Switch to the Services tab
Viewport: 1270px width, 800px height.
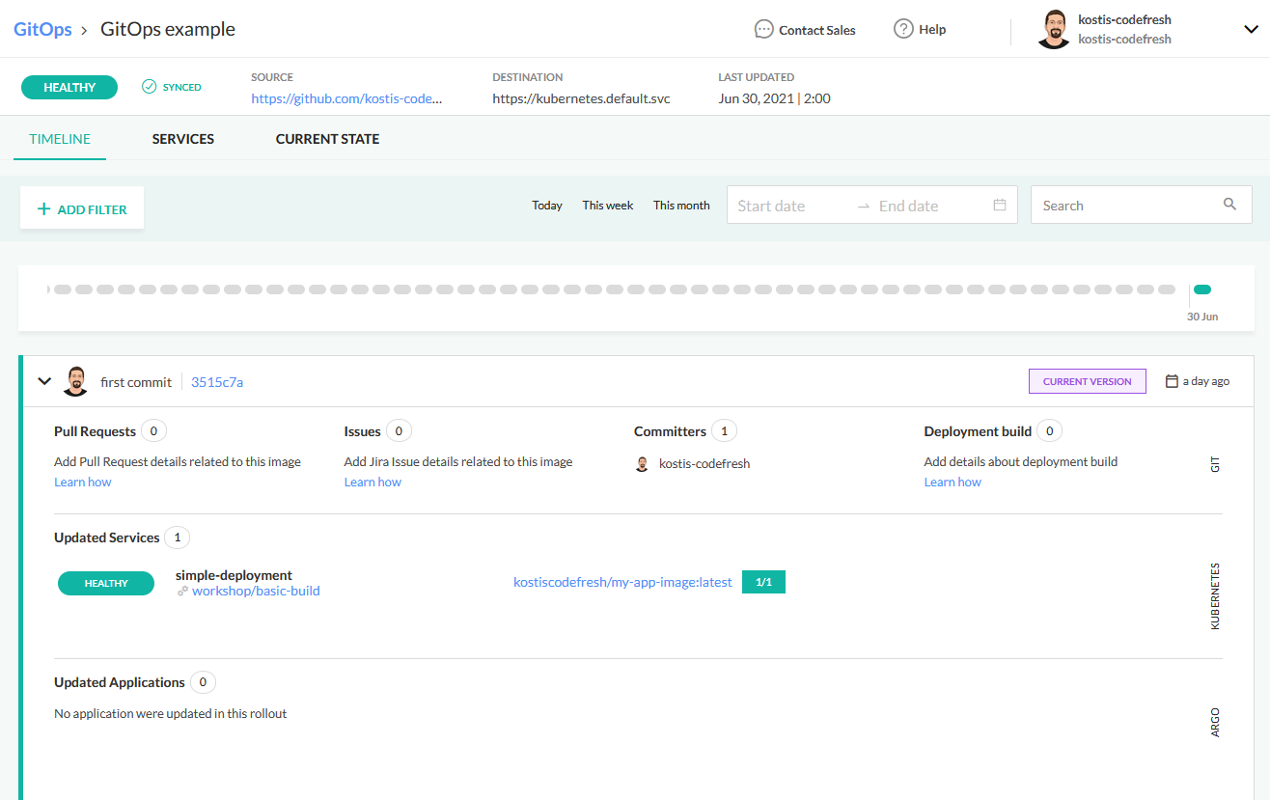click(x=182, y=139)
